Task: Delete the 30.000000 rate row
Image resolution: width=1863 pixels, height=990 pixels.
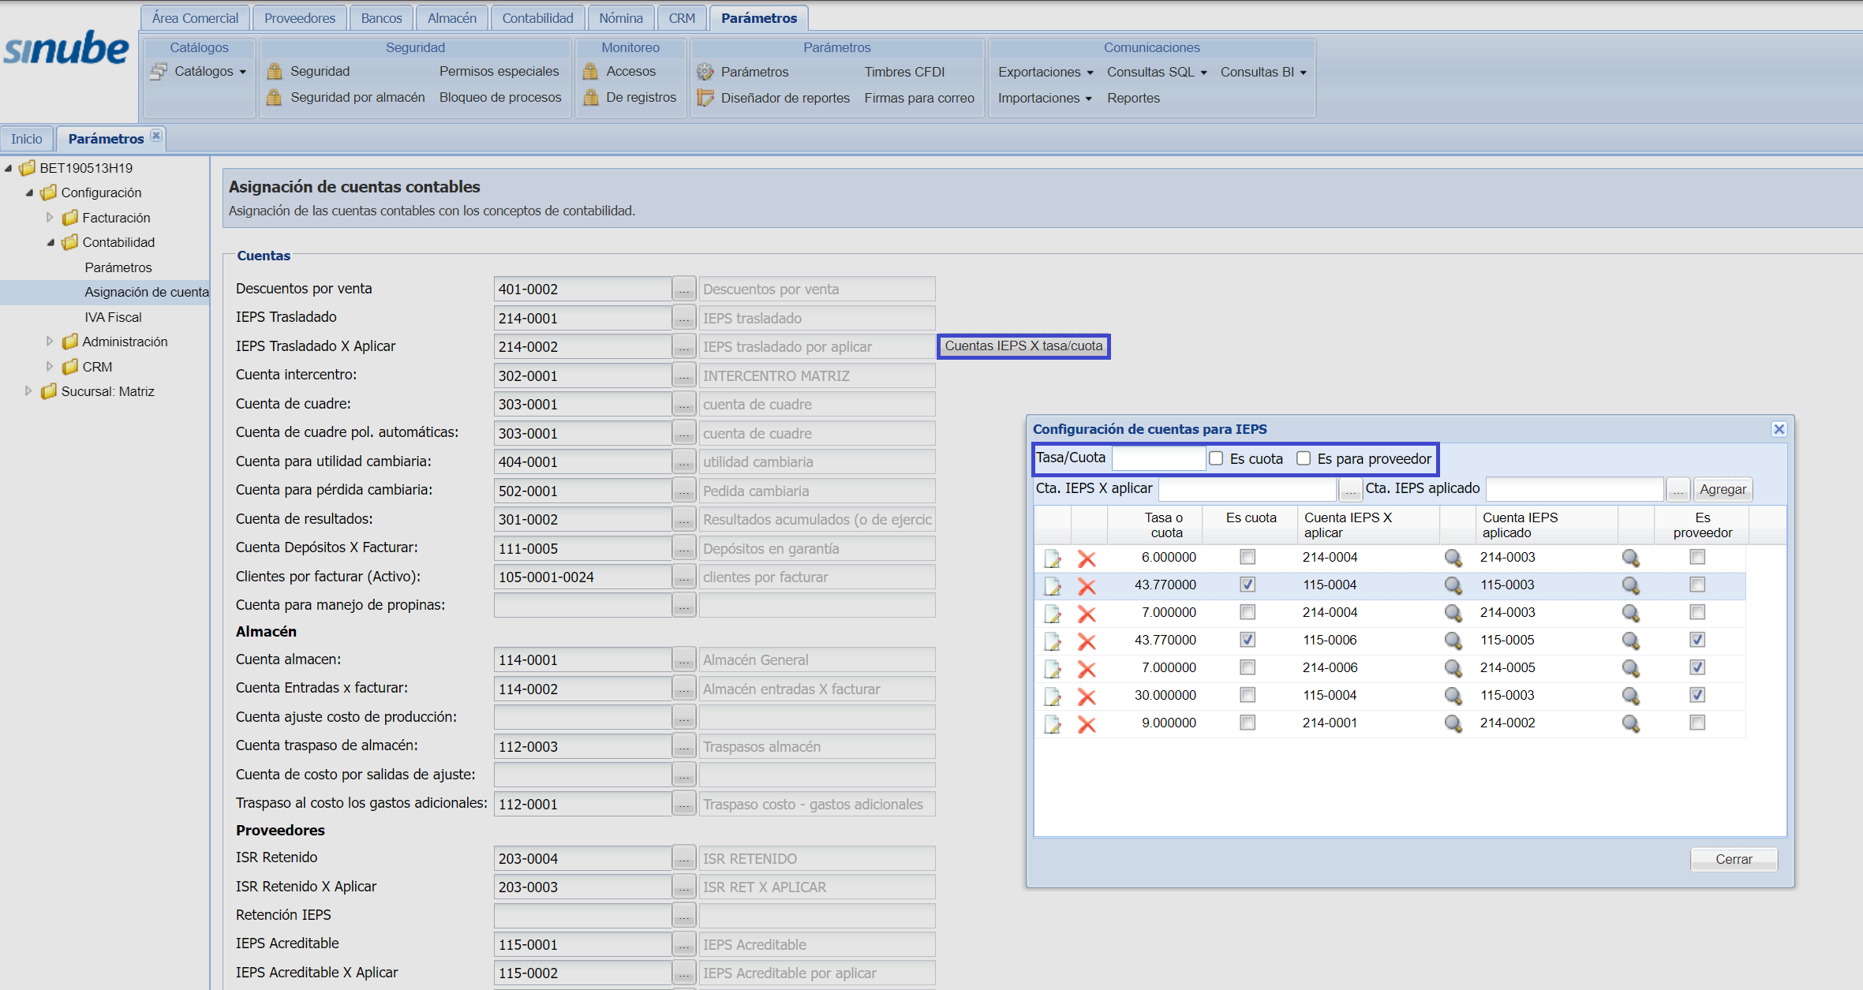Action: [1087, 697]
